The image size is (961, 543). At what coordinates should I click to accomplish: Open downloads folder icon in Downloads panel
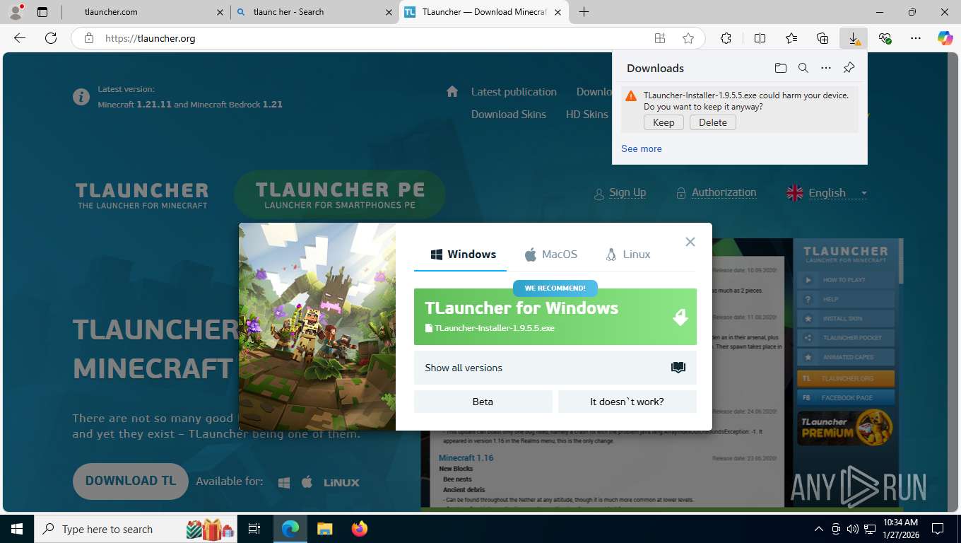(x=780, y=68)
